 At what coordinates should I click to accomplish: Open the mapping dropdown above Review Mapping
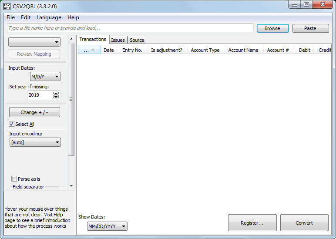(34, 42)
